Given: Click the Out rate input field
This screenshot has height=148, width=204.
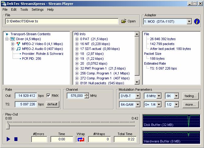Looking at the screenshot, I should [26, 96].
